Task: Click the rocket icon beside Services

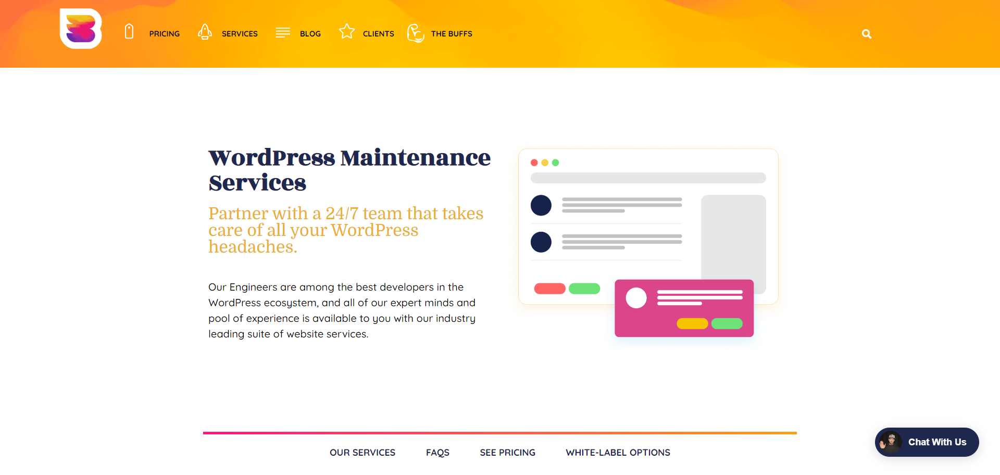Action: pos(205,32)
